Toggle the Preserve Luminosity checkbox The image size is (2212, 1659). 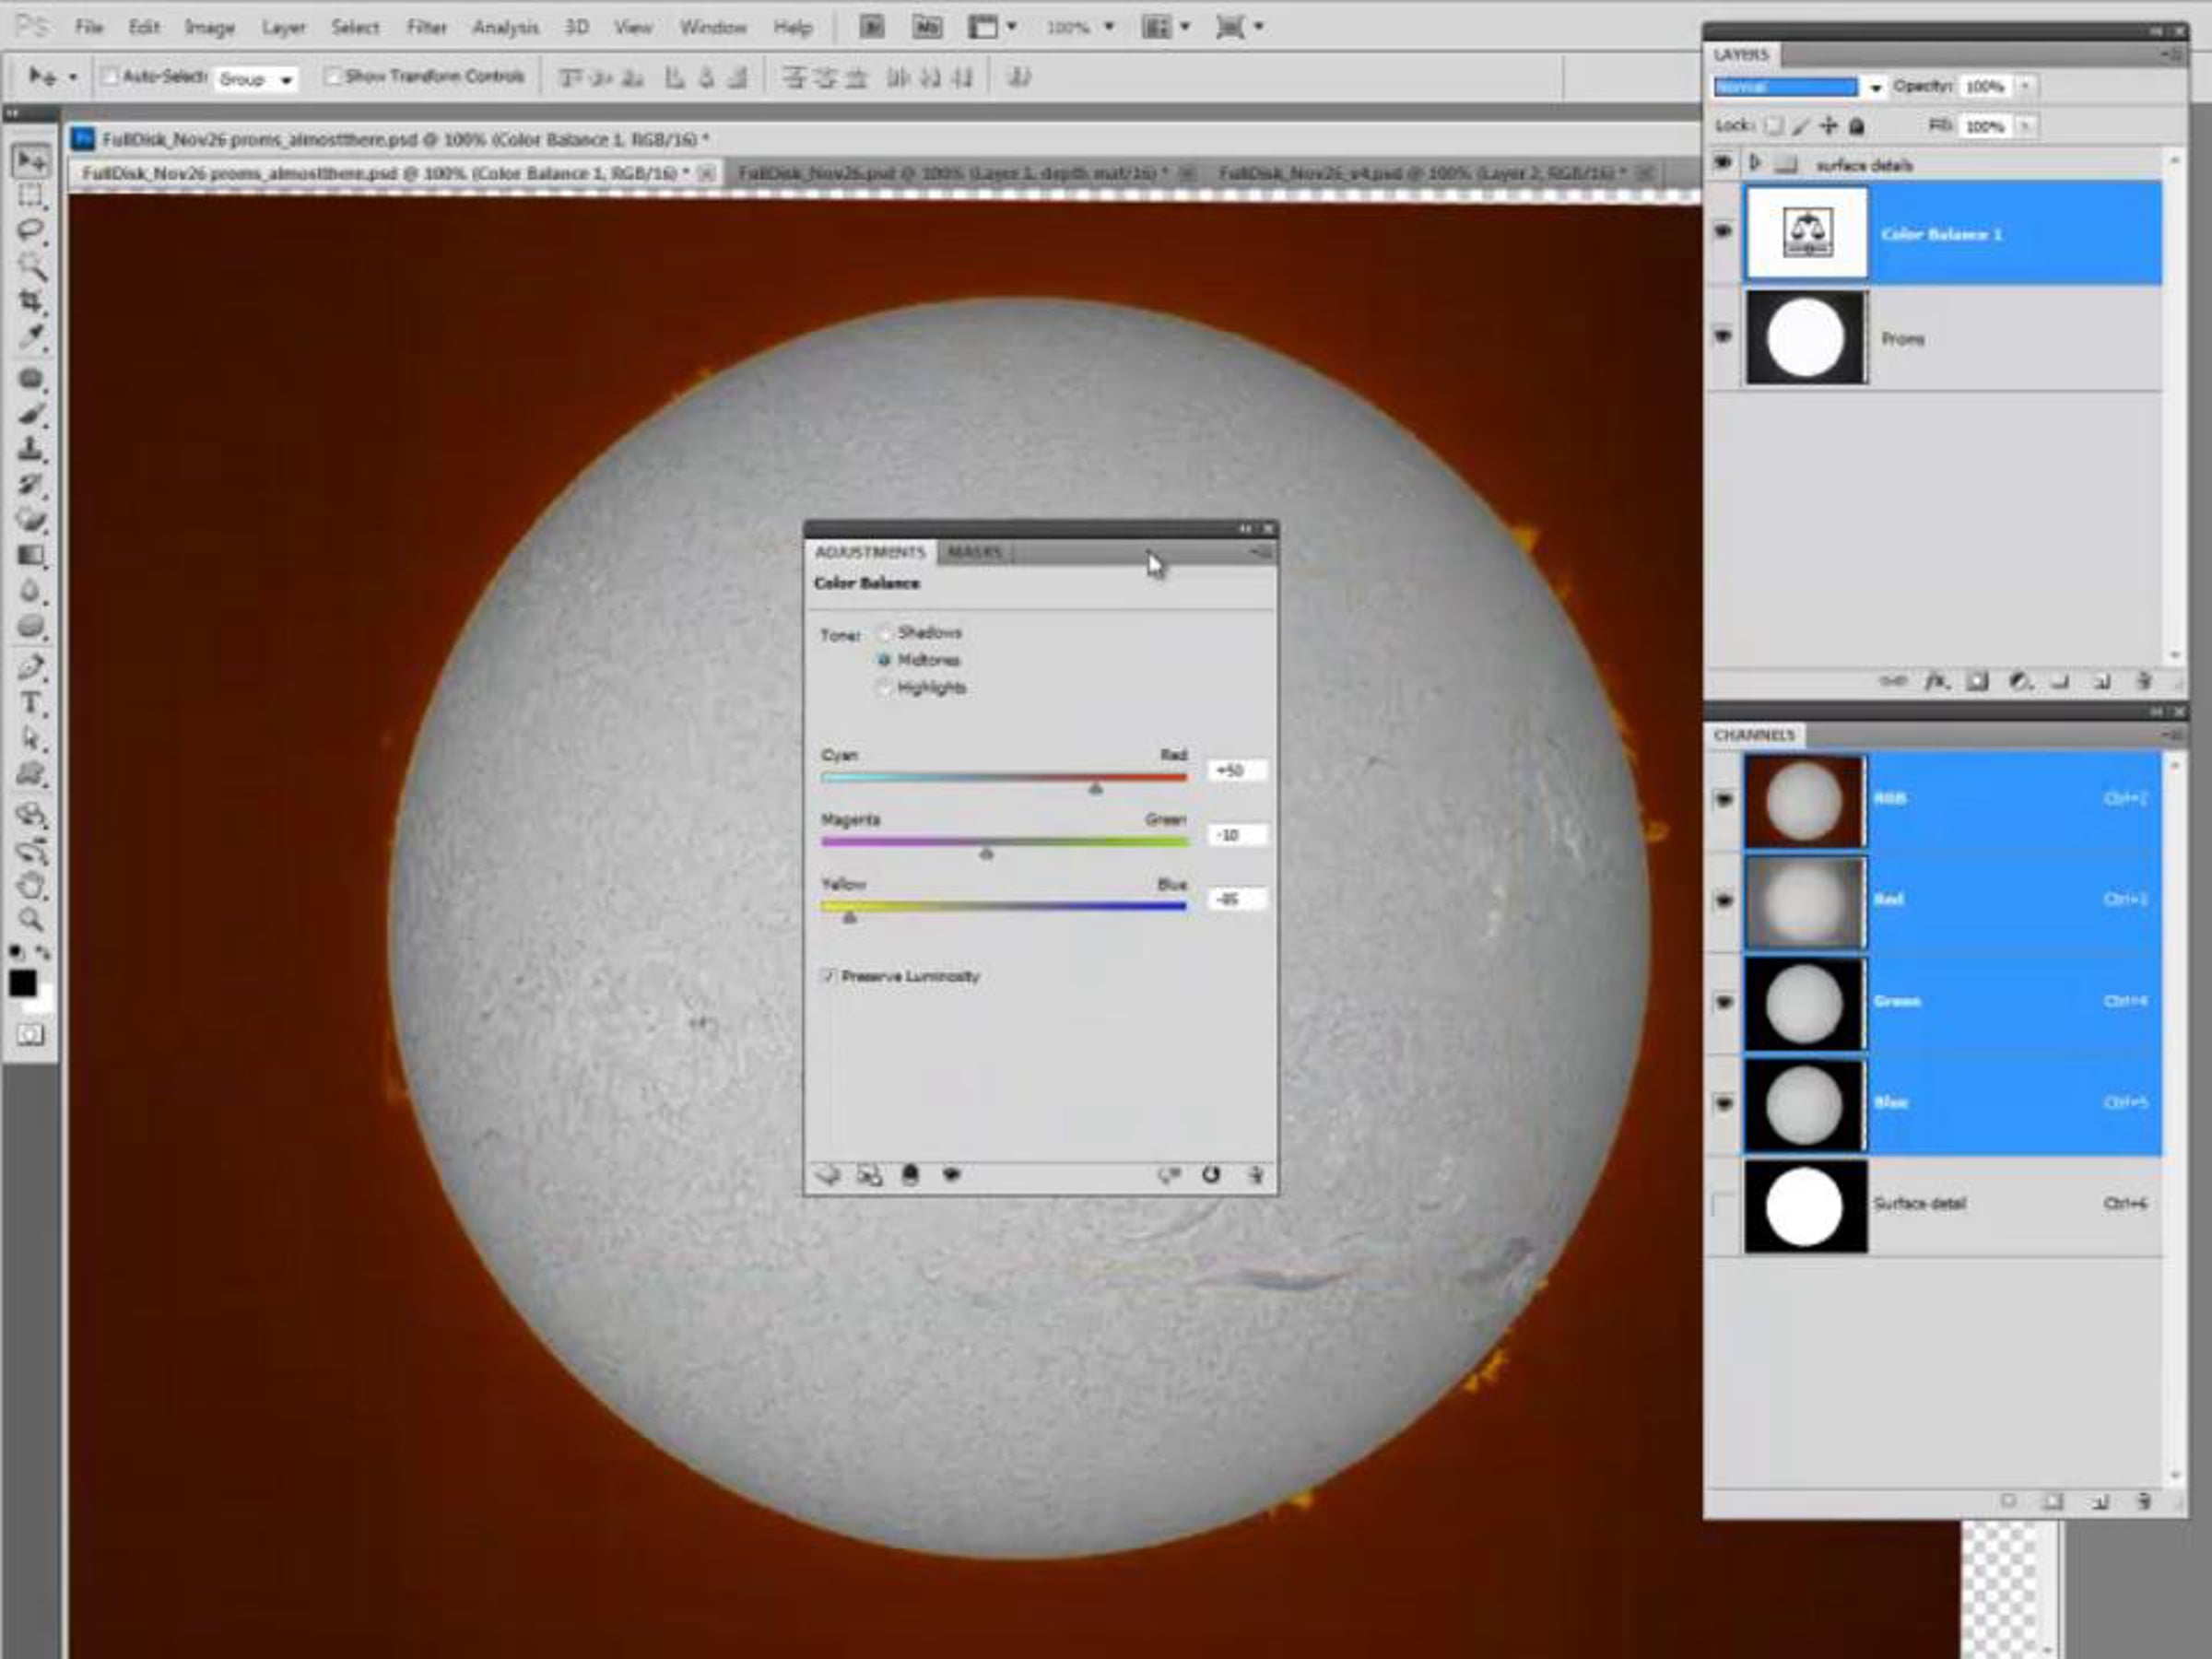pos(828,976)
